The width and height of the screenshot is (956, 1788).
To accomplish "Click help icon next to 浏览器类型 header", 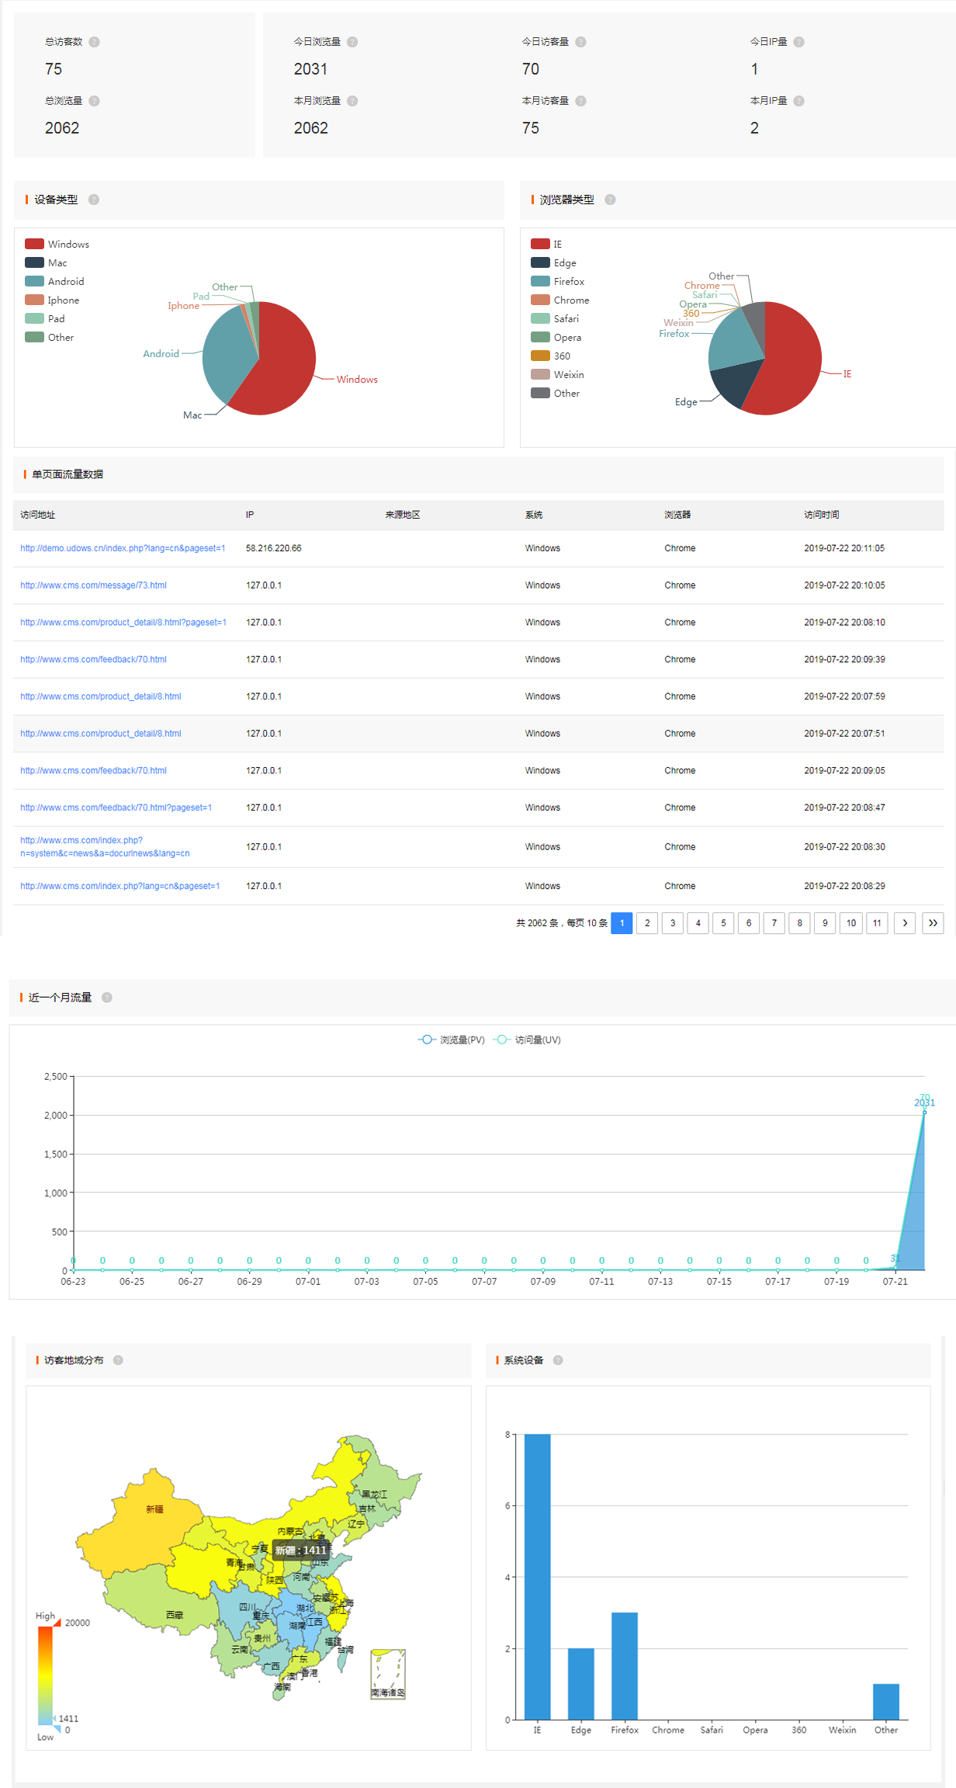I will 610,200.
